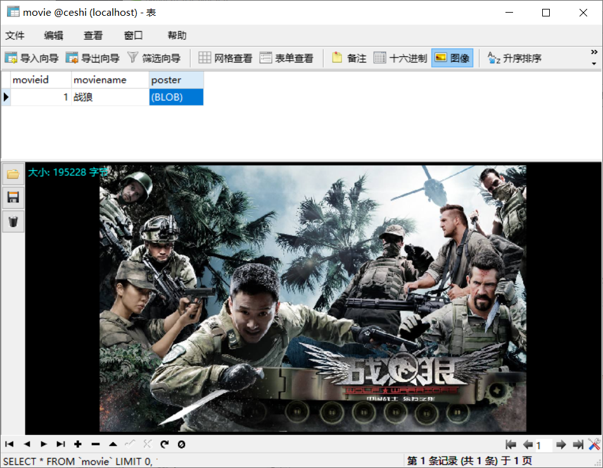
Task: Click the moviename column header
Action: pos(110,80)
